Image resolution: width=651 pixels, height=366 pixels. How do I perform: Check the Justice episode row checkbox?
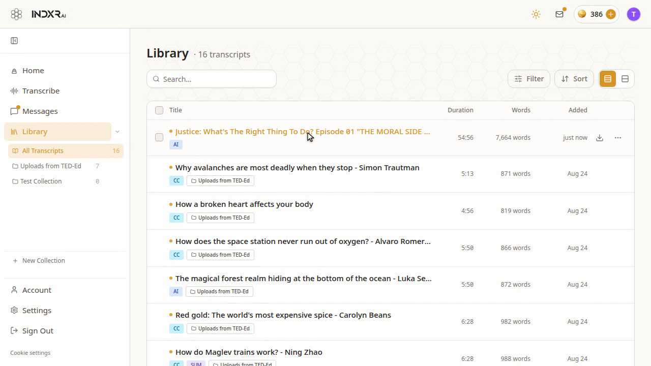point(159,137)
